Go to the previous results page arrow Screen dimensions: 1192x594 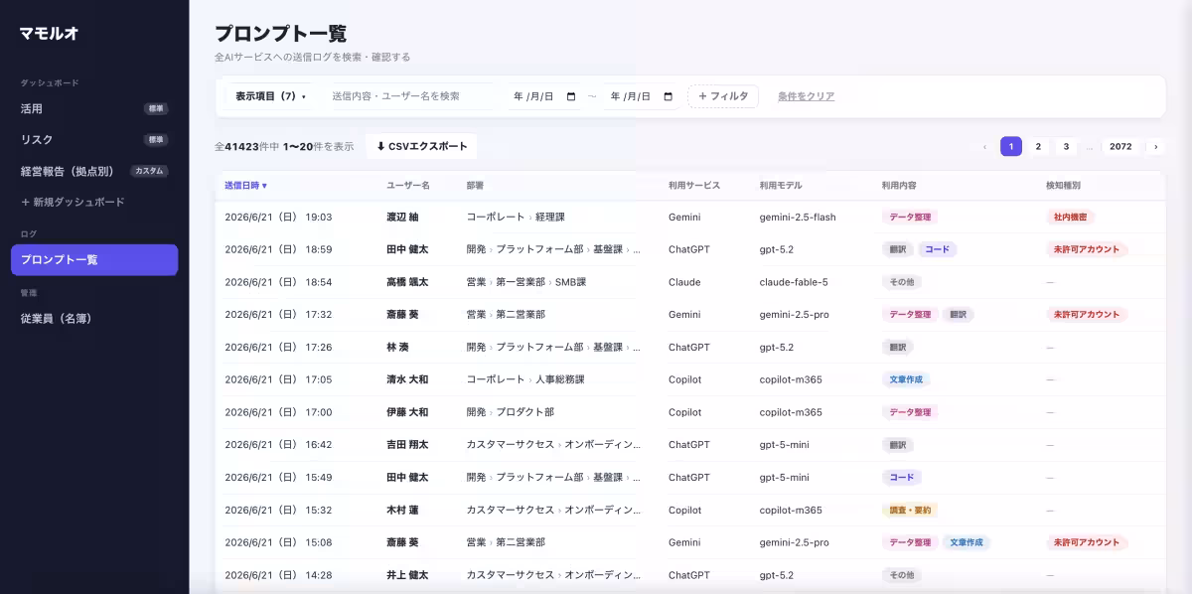[984, 146]
